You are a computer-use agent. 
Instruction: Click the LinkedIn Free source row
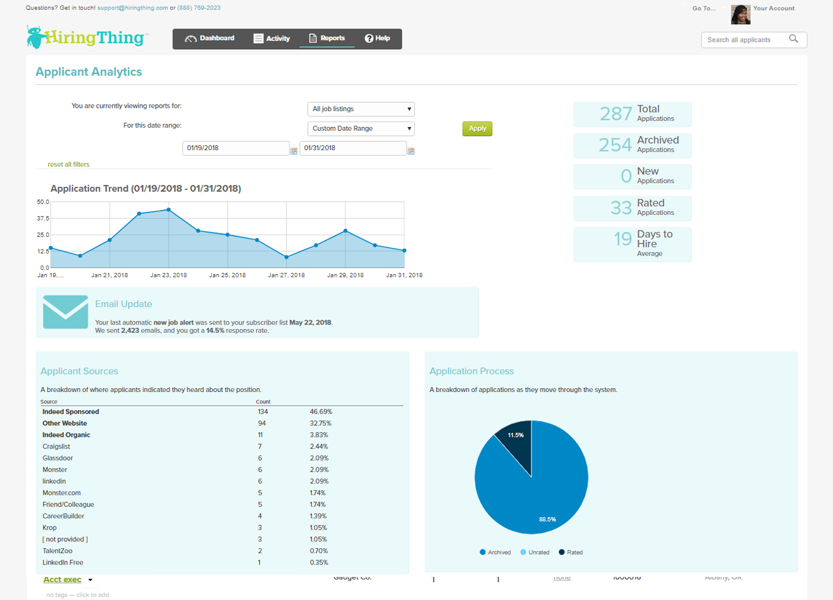point(222,563)
